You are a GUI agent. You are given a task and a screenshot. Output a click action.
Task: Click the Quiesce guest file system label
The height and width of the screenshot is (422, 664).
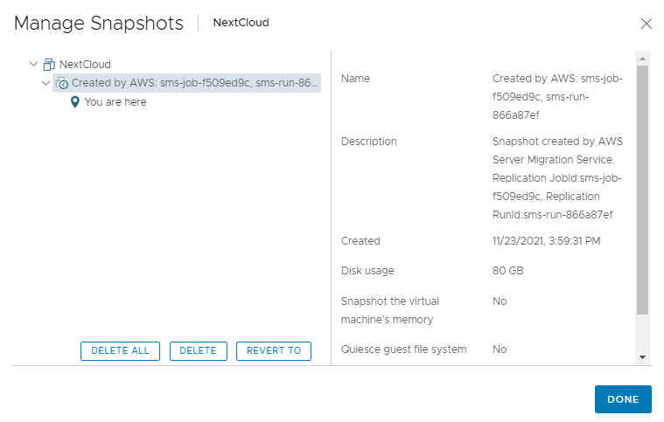(403, 349)
